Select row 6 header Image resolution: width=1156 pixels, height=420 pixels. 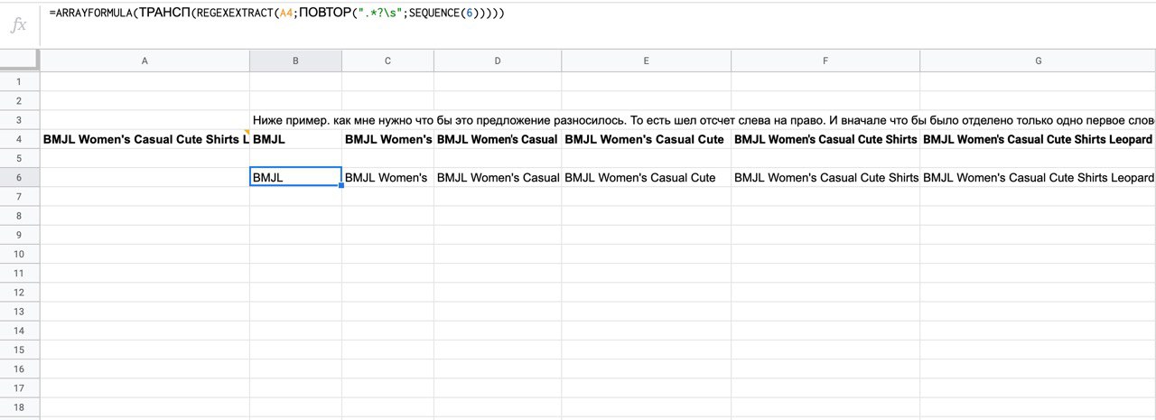pos(20,178)
